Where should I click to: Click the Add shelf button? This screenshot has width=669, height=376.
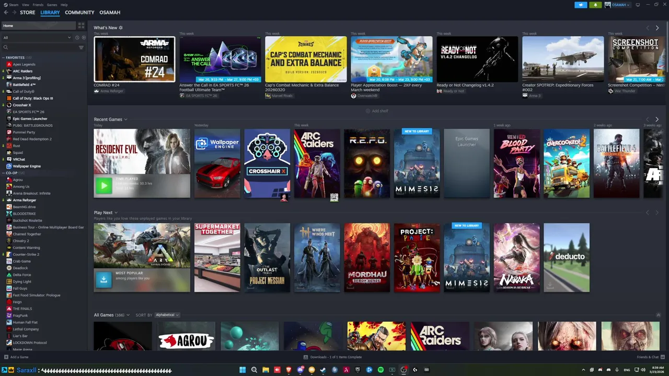[x=377, y=111]
